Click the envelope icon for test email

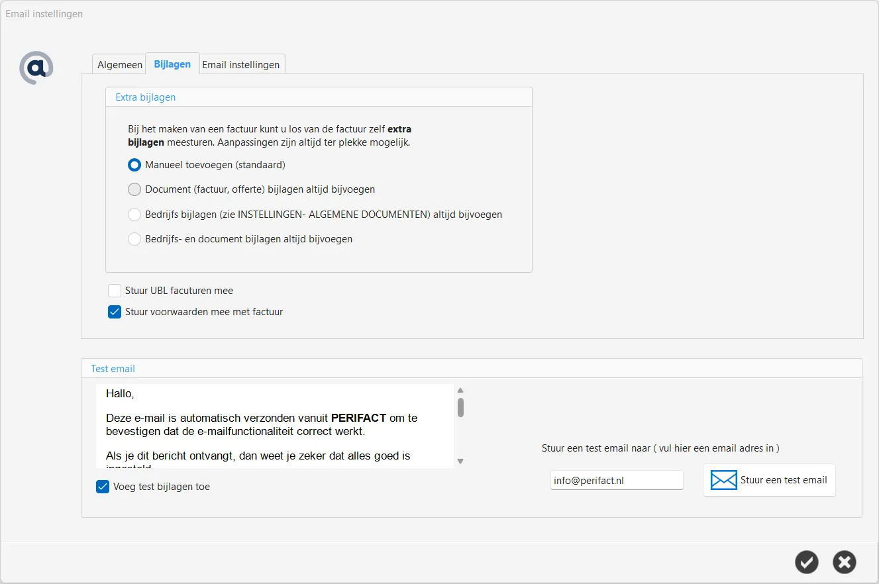point(723,480)
